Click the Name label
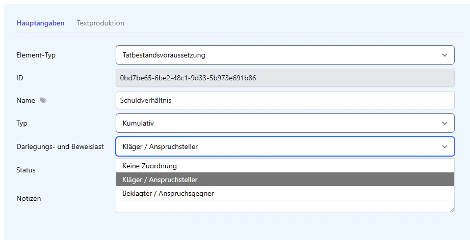 [26, 100]
